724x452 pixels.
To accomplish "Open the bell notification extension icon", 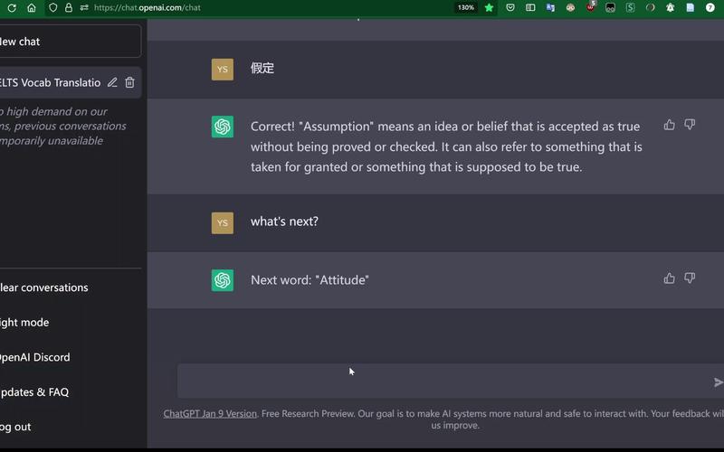I will pos(671,8).
